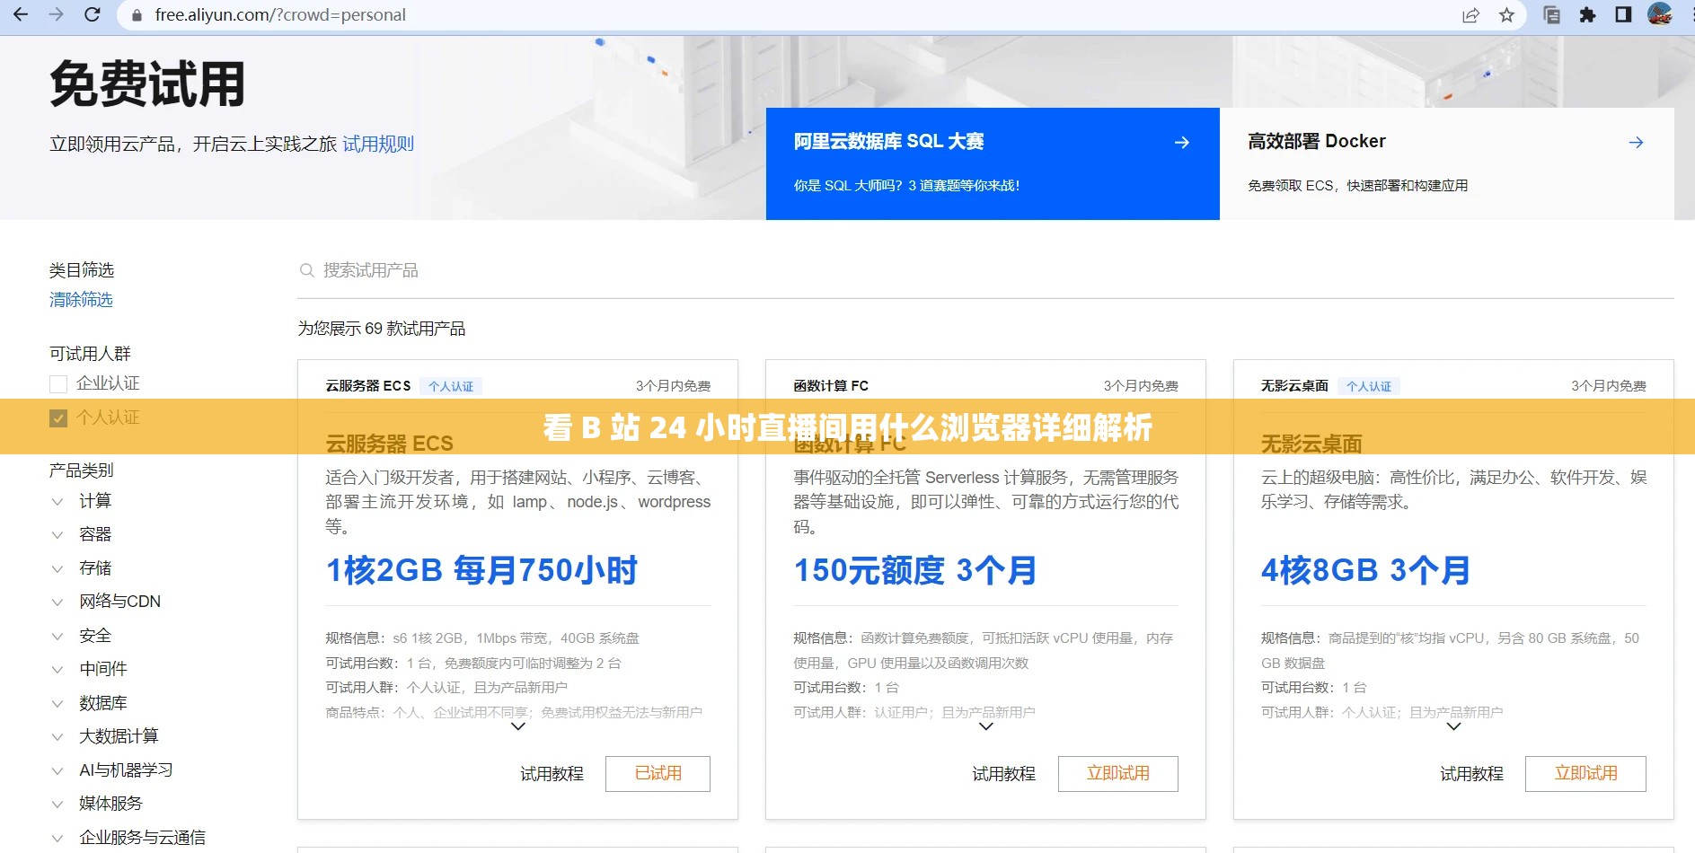Open the 阿里云数据库 SQL 大赛 banner
This screenshot has height=853, width=1695.
(x=993, y=163)
